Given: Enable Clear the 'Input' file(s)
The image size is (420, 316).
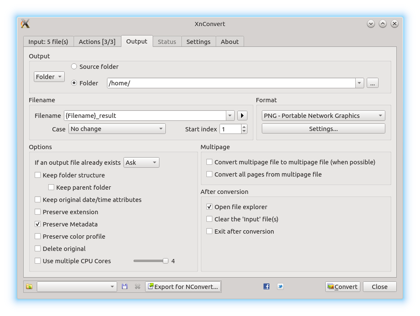Looking at the screenshot, I should [209, 219].
